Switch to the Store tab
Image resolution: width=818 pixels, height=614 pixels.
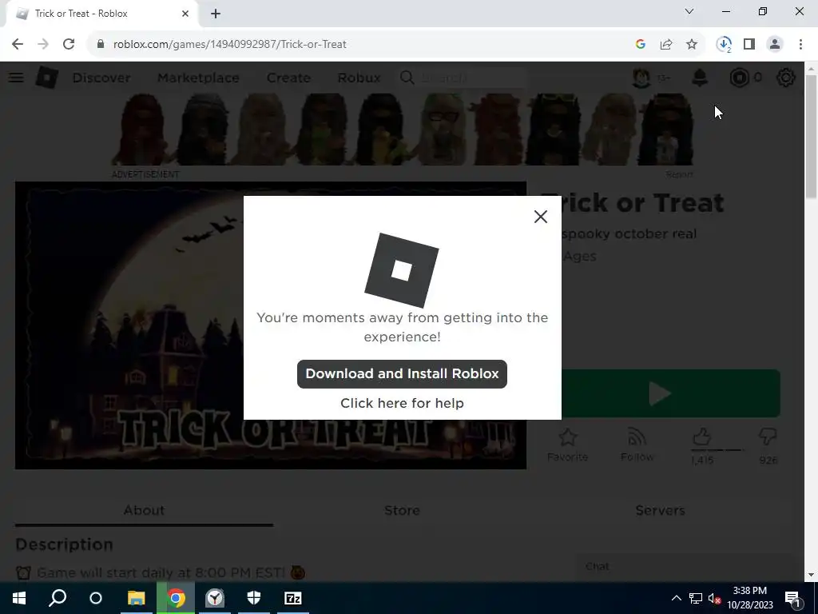pos(402,510)
